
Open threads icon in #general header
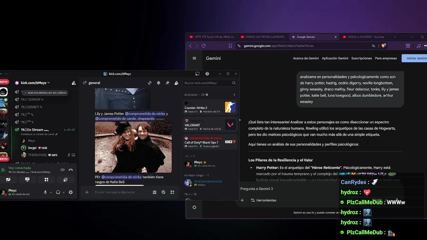point(150,83)
